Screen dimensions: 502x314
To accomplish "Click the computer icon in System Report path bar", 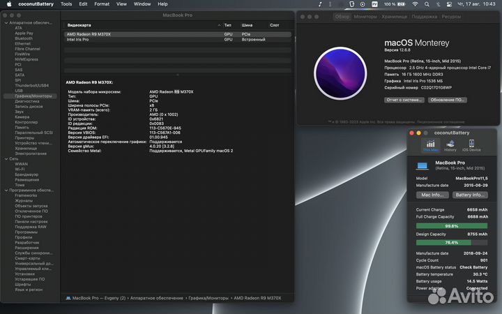I will click(x=68, y=298).
